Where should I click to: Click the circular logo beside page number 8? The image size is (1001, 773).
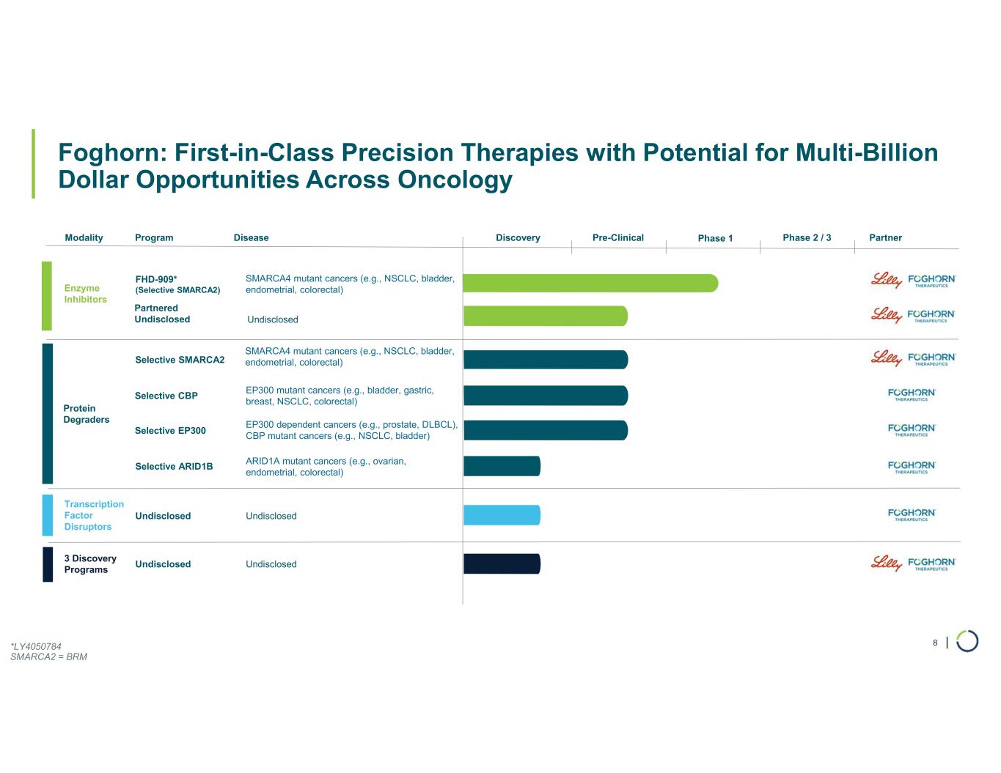[x=967, y=641]
